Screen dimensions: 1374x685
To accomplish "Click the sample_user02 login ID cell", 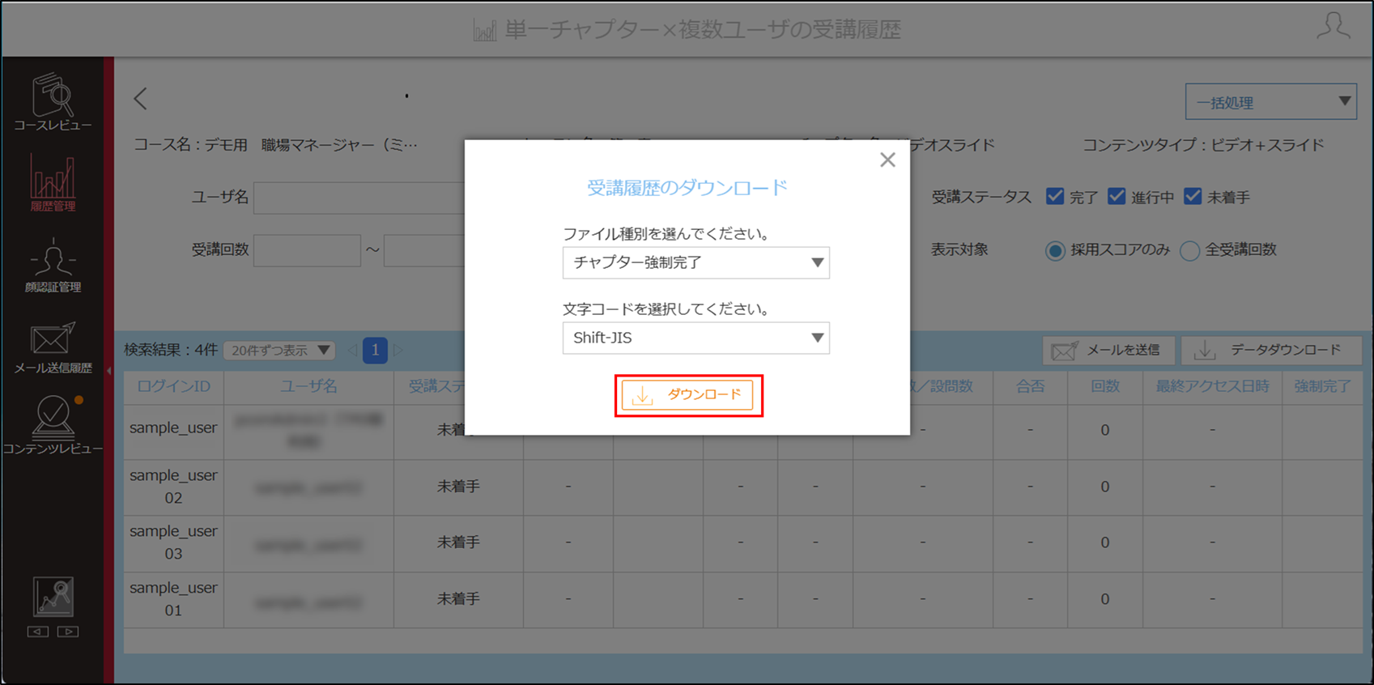I will pyautogui.click(x=173, y=487).
